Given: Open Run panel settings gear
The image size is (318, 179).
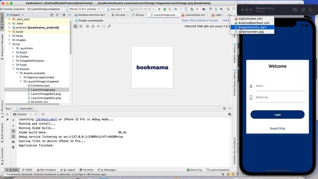Looking at the screenshot, I should tap(224, 108).
